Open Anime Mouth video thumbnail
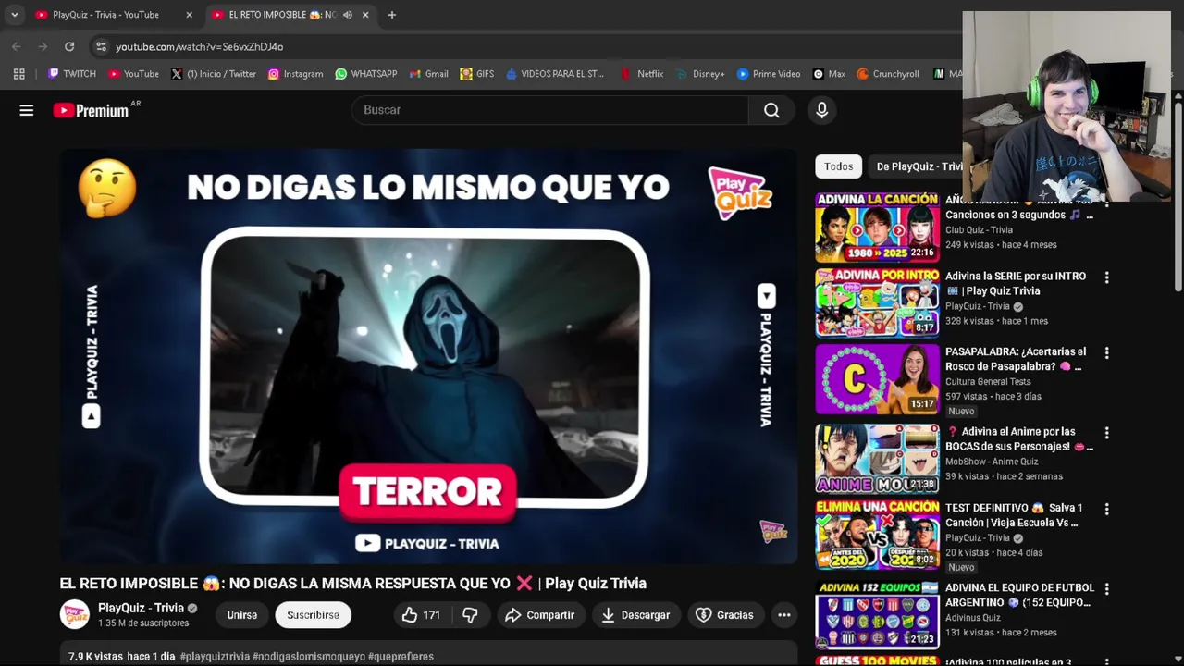The width and height of the screenshot is (1184, 666). 877,459
